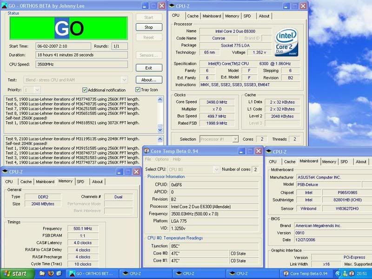Screen dimensions: 372x279
Task: Click the "Self-test 2560K passed!" log line
Action: pos(27,118)
